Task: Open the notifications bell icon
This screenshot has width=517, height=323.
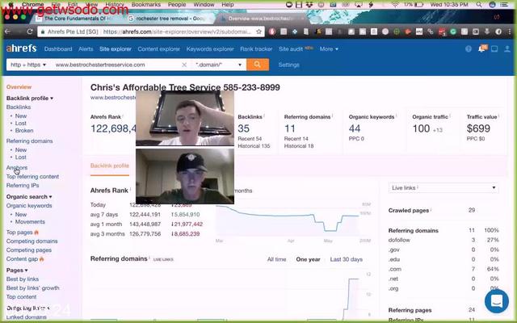Action: coord(481,48)
